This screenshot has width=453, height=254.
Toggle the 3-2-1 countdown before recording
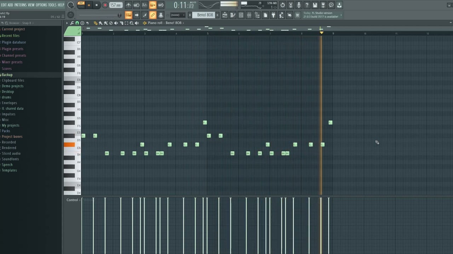click(145, 5)
